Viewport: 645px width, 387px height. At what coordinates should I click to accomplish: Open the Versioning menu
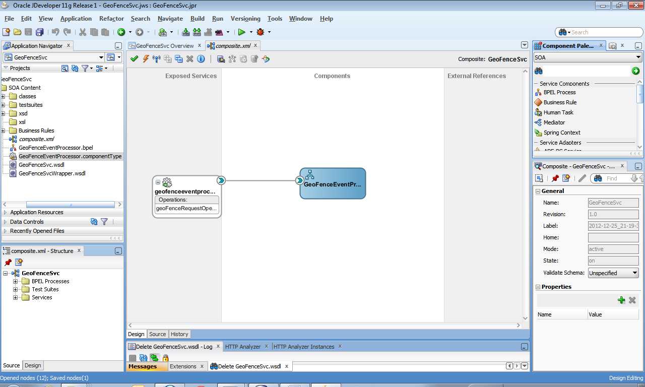[245, 19]
